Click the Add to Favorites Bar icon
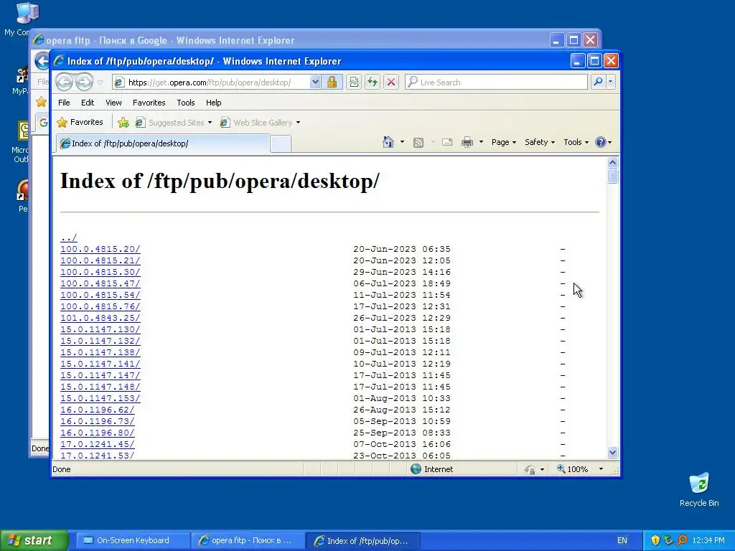The width and height of the screenshot is (735, 551). pyautogui.click(x=123, y=123)
